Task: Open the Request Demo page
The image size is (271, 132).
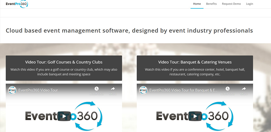Action: [x=231, y=4]
